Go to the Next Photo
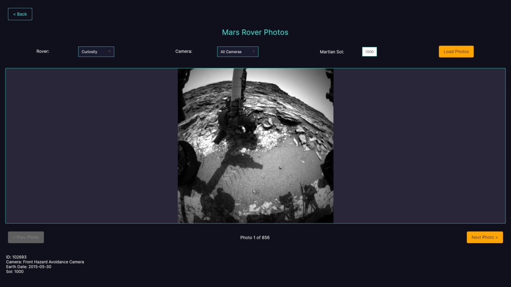 coord(485,237)
